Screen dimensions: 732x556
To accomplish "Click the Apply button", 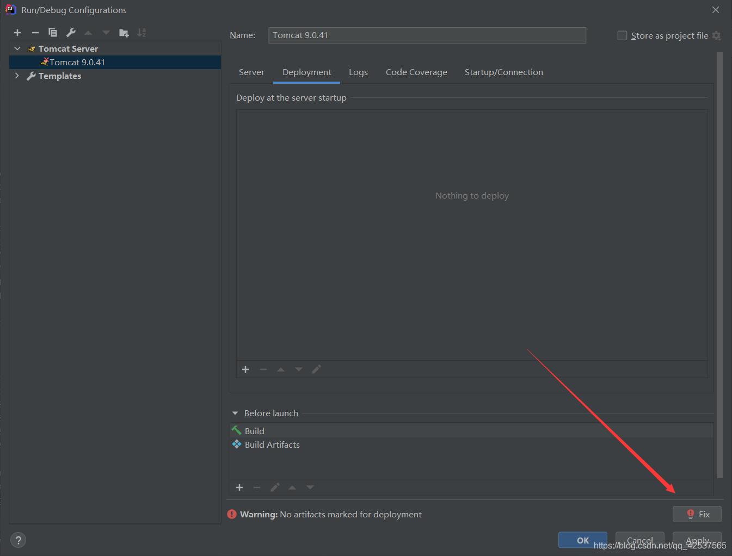I will click(697, 540).
